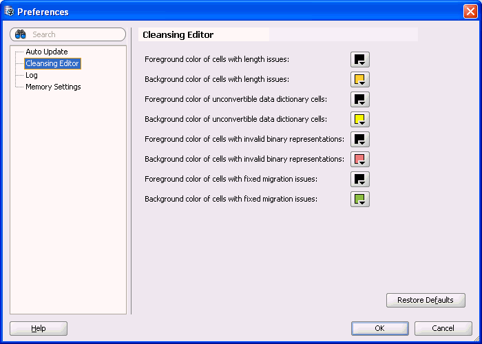The width and height of the screenshot is (482, 344).
Task: Close the Preferences window
Action: click(x=470, y=12)
